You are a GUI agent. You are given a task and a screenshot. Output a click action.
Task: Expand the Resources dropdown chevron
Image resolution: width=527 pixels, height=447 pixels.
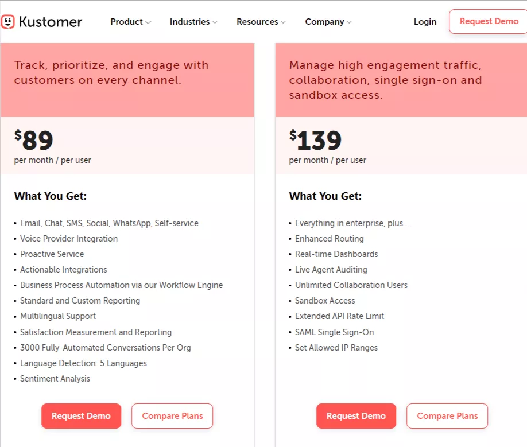(283, 22)
